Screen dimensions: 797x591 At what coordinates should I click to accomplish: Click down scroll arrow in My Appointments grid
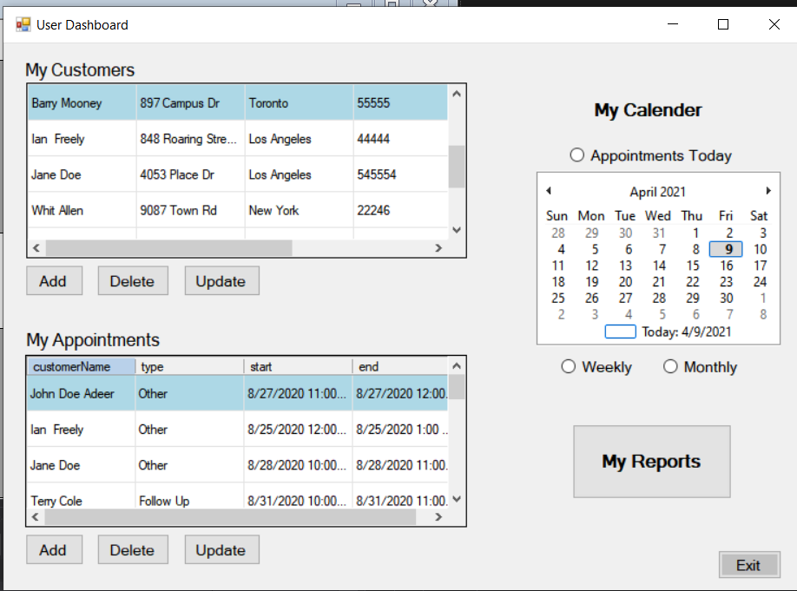point(457,499)
